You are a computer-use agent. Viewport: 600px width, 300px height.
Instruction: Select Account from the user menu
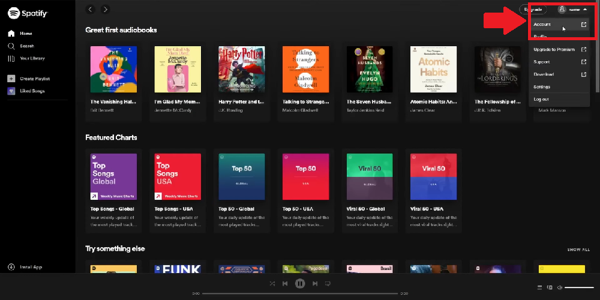coord(542,25)
